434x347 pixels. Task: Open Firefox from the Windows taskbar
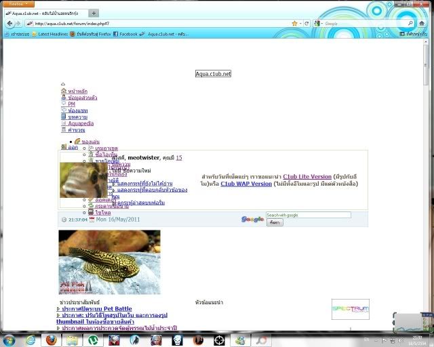coord(51,339)
